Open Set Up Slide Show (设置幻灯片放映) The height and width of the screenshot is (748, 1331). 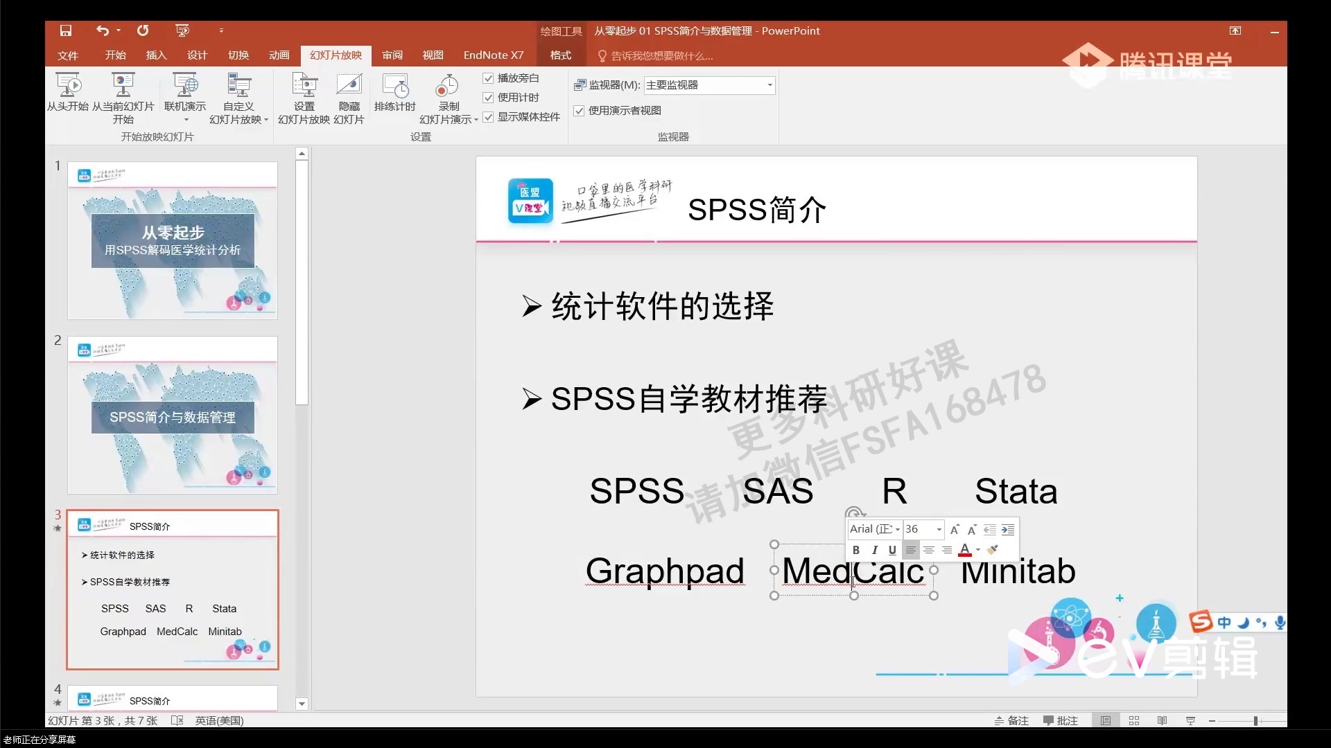tap(304, 98)
